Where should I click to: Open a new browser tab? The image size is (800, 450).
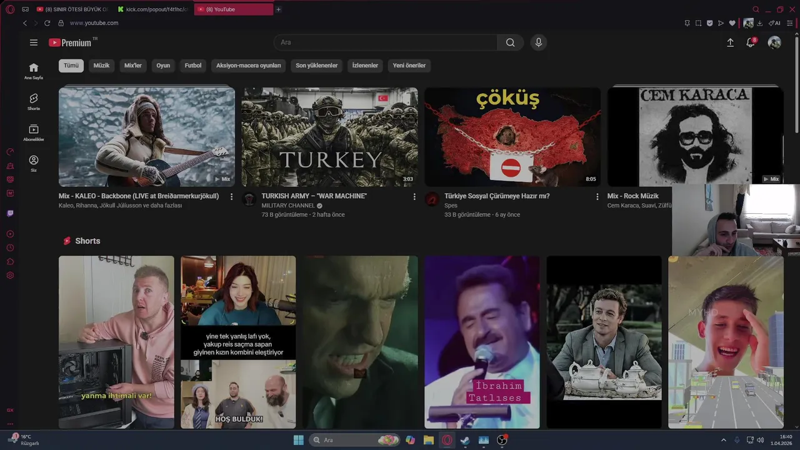pyautogui.click(x=279, y=9)
